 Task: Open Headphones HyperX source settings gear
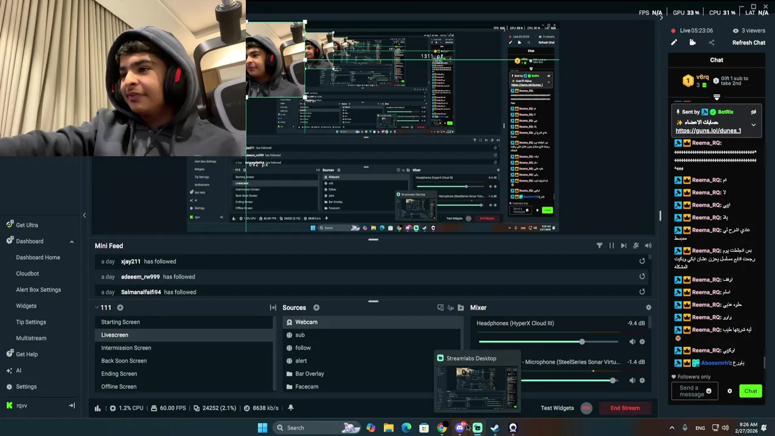click(642, 342)
